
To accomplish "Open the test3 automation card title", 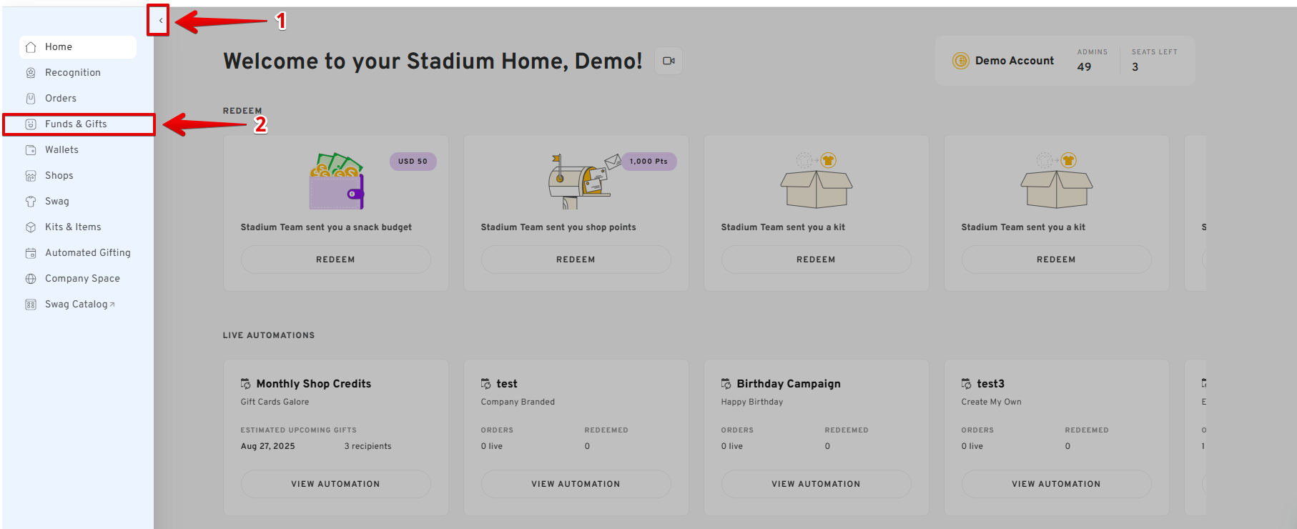I will click(x=990, y=384).
